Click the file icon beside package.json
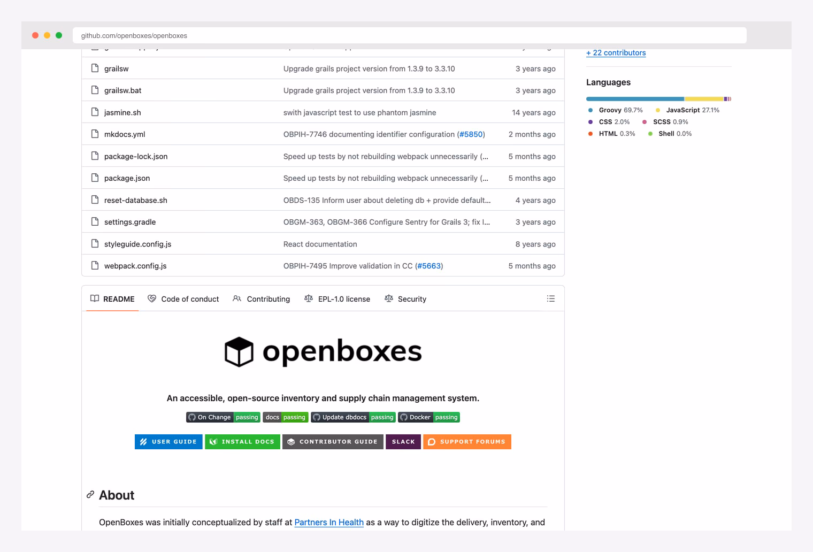 click(95, 178)
